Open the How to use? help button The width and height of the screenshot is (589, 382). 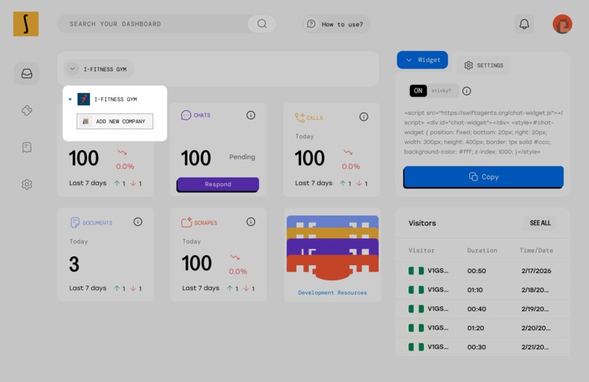(336, 24)
